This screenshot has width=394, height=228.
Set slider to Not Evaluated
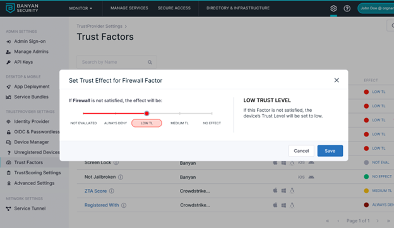point(83,123)
